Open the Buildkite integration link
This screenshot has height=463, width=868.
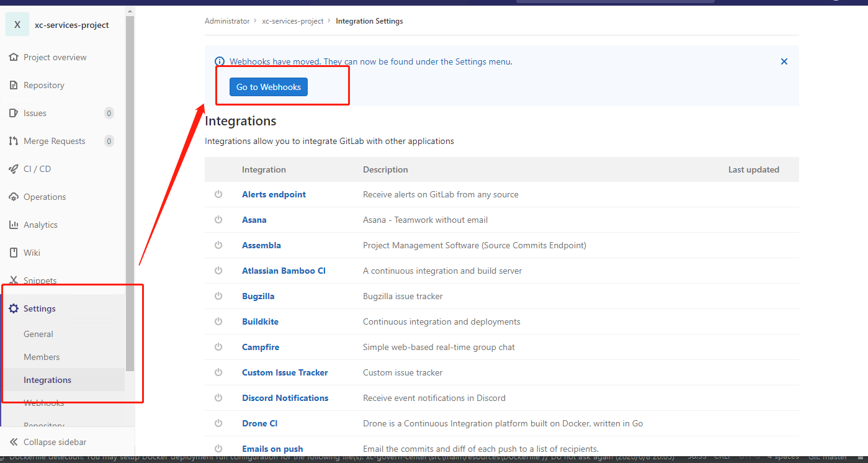pyautogui.click(x=260, y=321)
